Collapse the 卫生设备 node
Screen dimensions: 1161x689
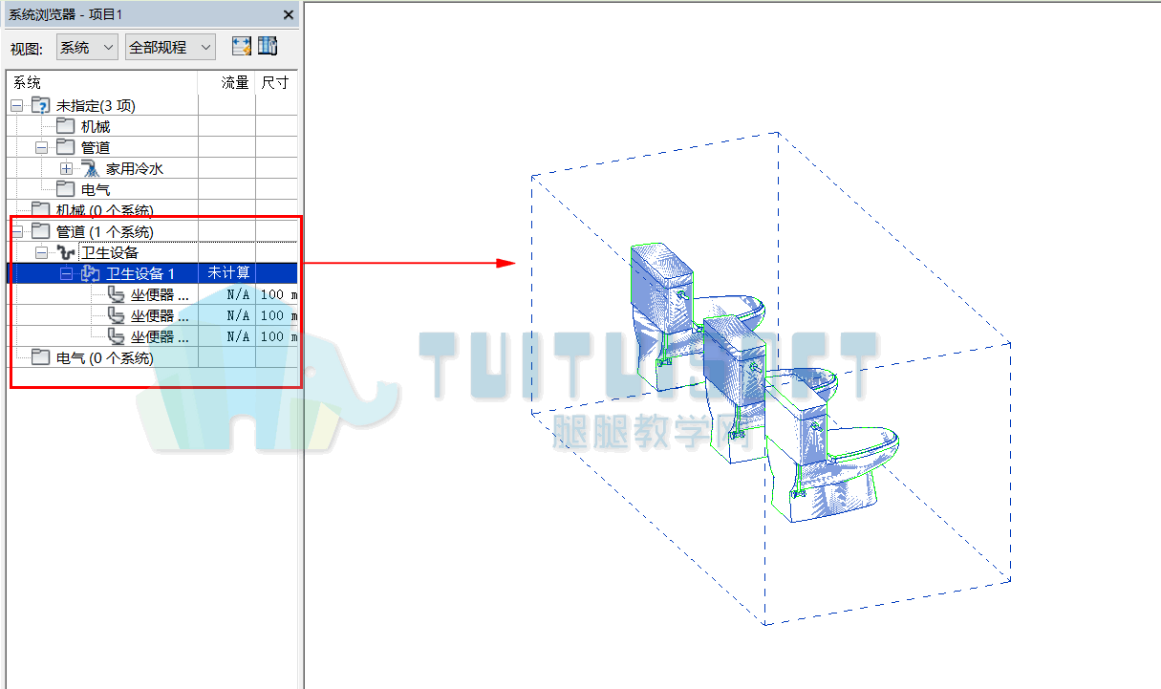coord(41,253)
